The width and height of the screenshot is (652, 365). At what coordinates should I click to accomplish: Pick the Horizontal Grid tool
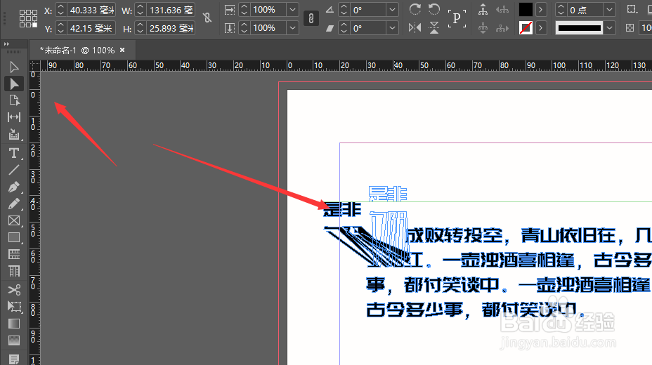[14, 254]
